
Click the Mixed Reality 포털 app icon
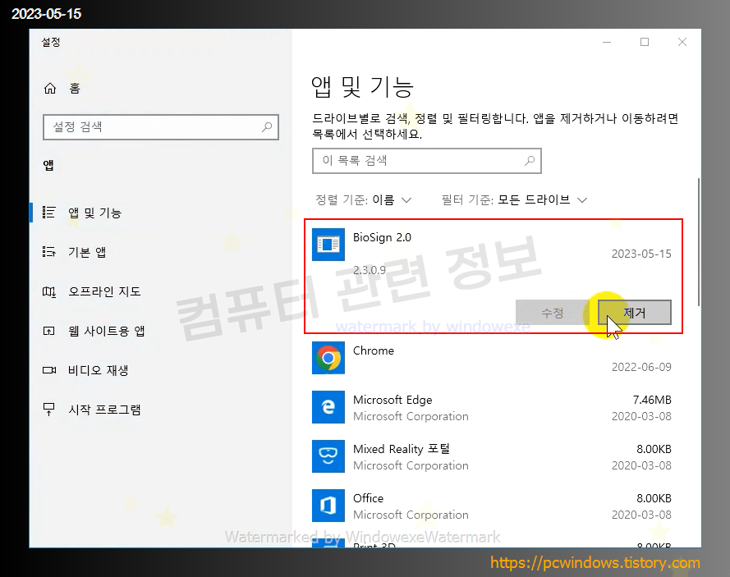coord(328,456)
